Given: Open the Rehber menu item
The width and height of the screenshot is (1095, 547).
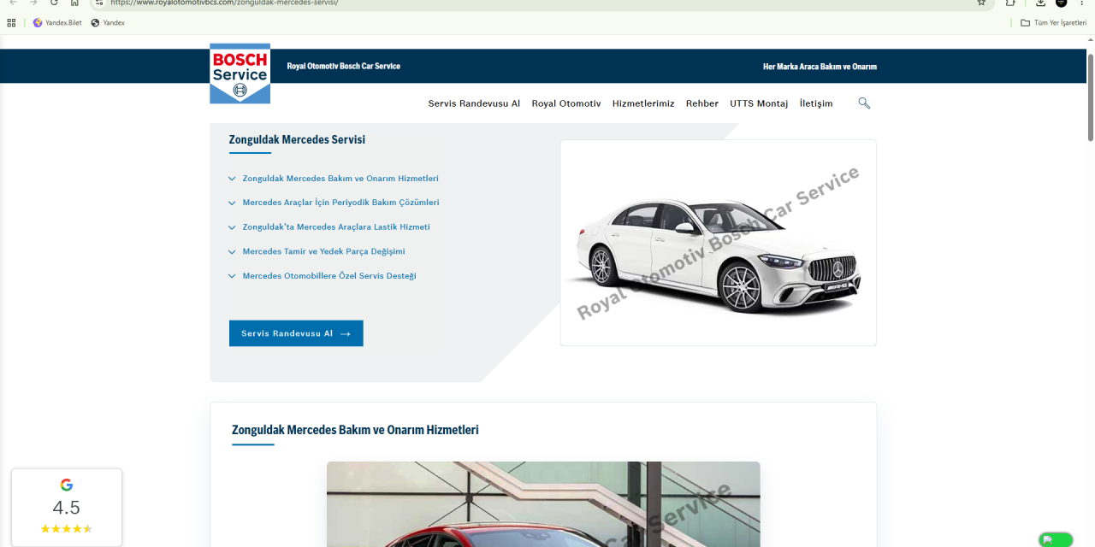Looking at the screenshot, I should click(702, 103).
